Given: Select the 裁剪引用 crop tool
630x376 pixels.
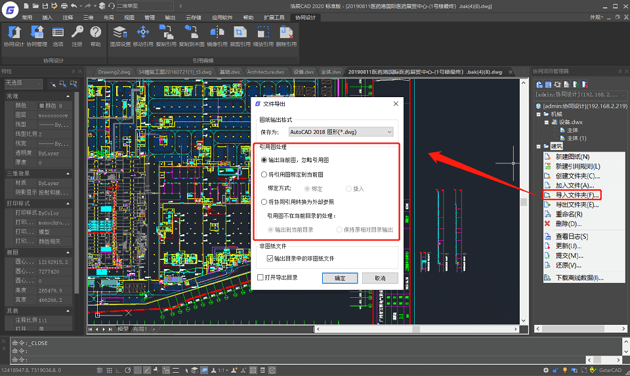Looking at the screenshot, I should [x=240, y=35].
